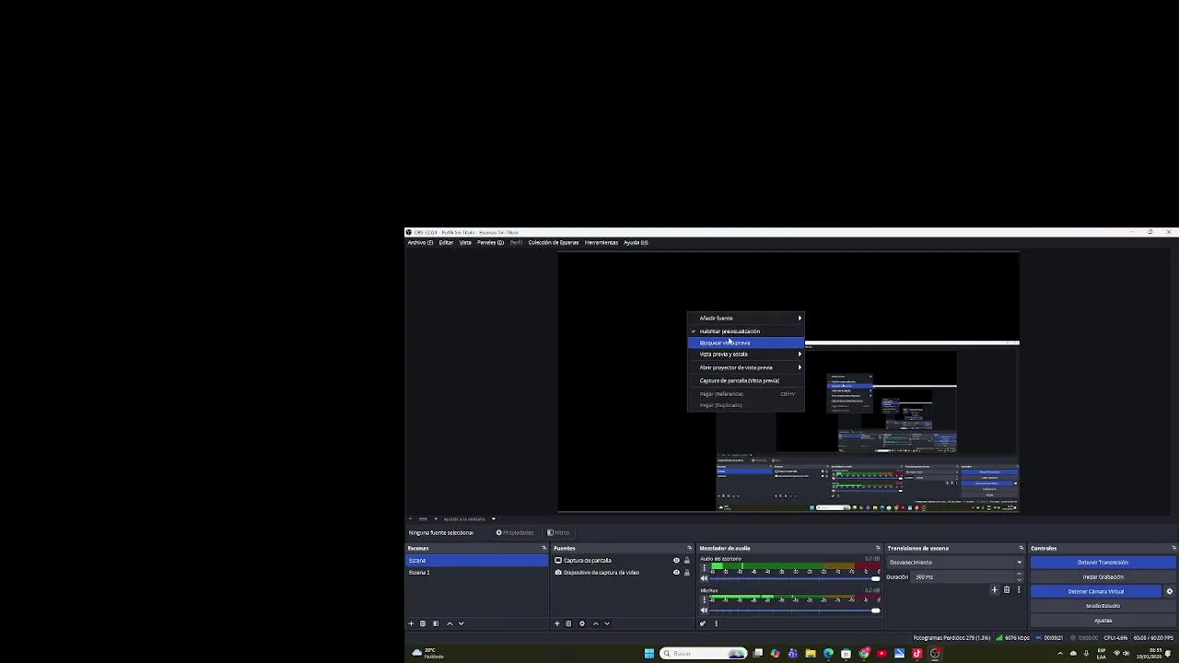The image size is (1179, 663).
Task: Click the Windows Start button
Action: tap(649, 654)
